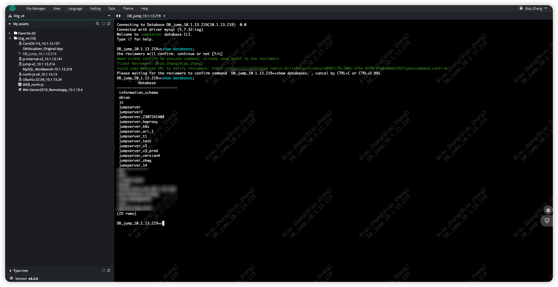Viewport: 558px width, 287px height.
Task: Click the Linux icon of north-js-v4_10.1.14.13
Action: click(20, 74)
